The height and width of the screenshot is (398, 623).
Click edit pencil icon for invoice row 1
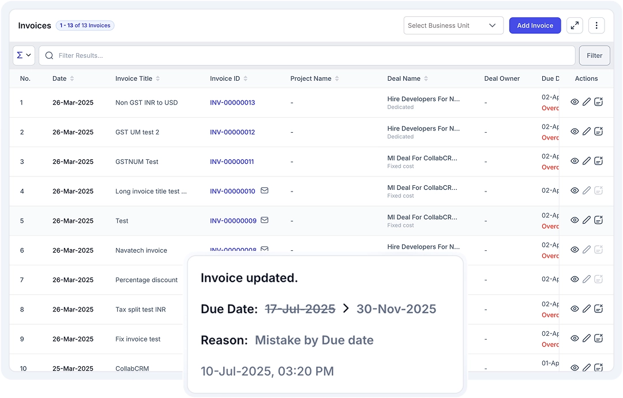[587, 102]
